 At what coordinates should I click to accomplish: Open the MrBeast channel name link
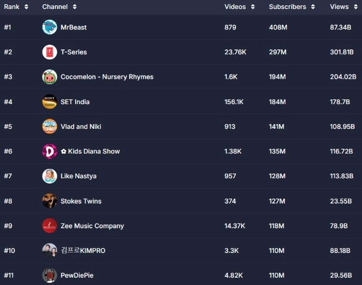(x=74, y=27)
